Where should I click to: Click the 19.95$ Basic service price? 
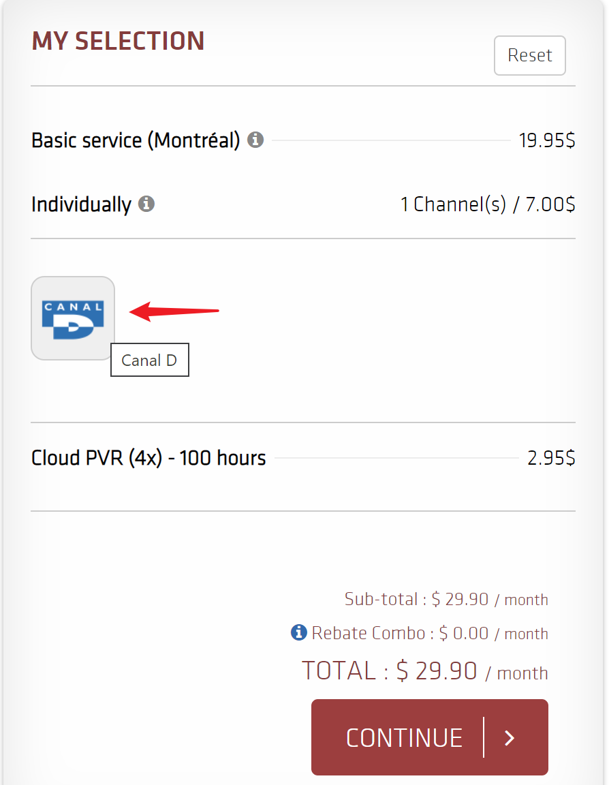(548, 140)
